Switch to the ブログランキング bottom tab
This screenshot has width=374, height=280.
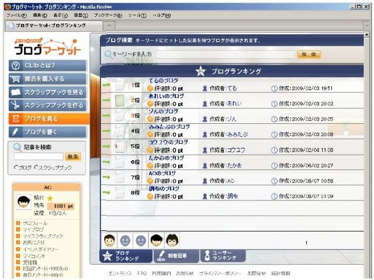coord(126,255)
